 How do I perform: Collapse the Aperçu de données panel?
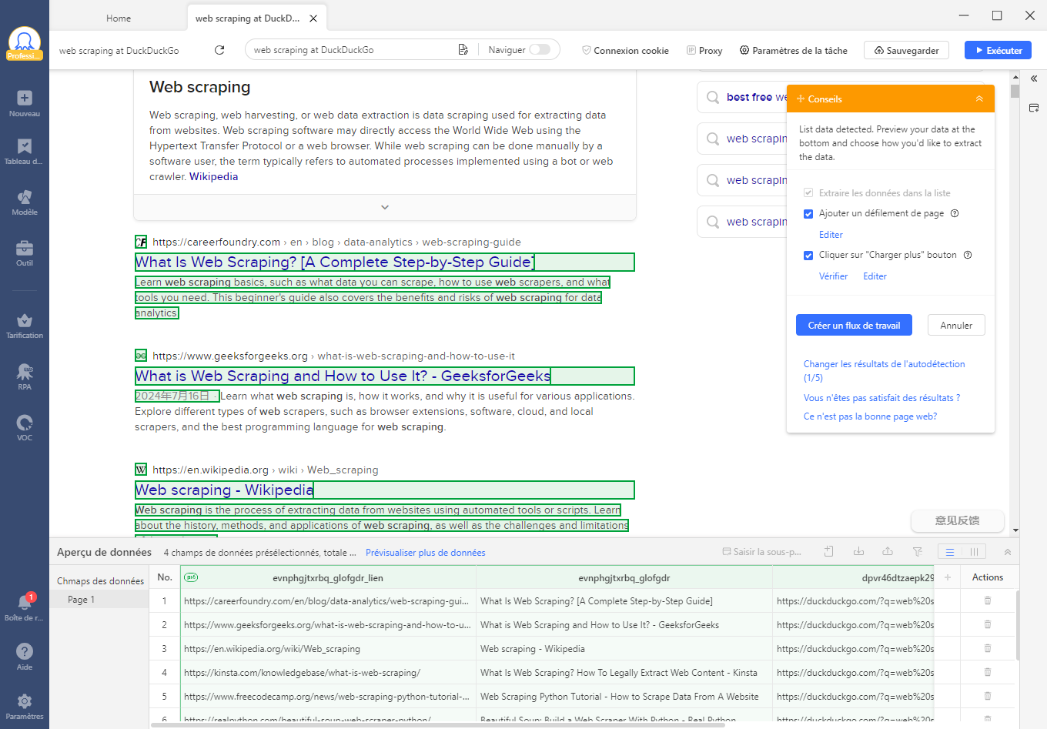pyautogui.click(x=1007, y=552)
